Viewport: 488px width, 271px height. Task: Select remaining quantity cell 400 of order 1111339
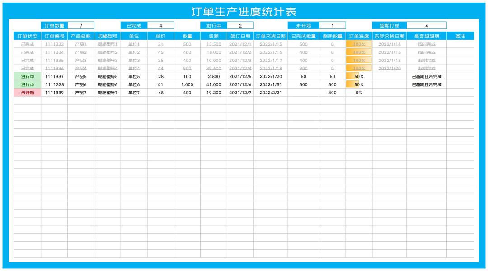333,93
